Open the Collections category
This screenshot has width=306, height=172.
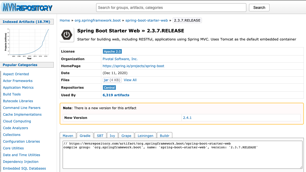click(12, 135)
